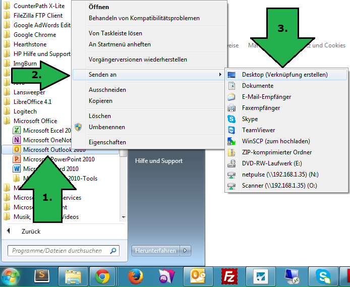Screen dimensions: 350x287
Task: Click the Herunterfahren button
Action: (x=155, y=250)
